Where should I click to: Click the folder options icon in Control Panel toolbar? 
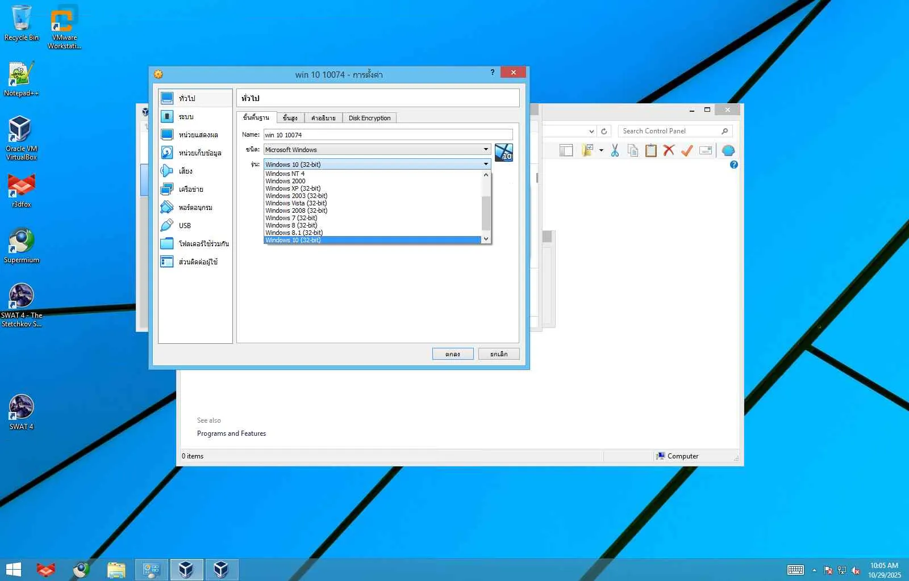click(x=587, y=150)
